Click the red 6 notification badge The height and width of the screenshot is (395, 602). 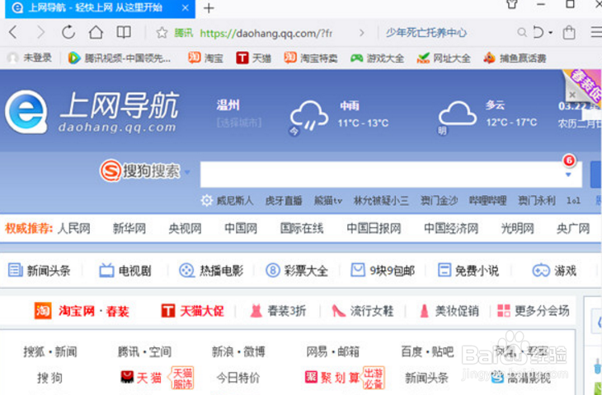[569, 160]
